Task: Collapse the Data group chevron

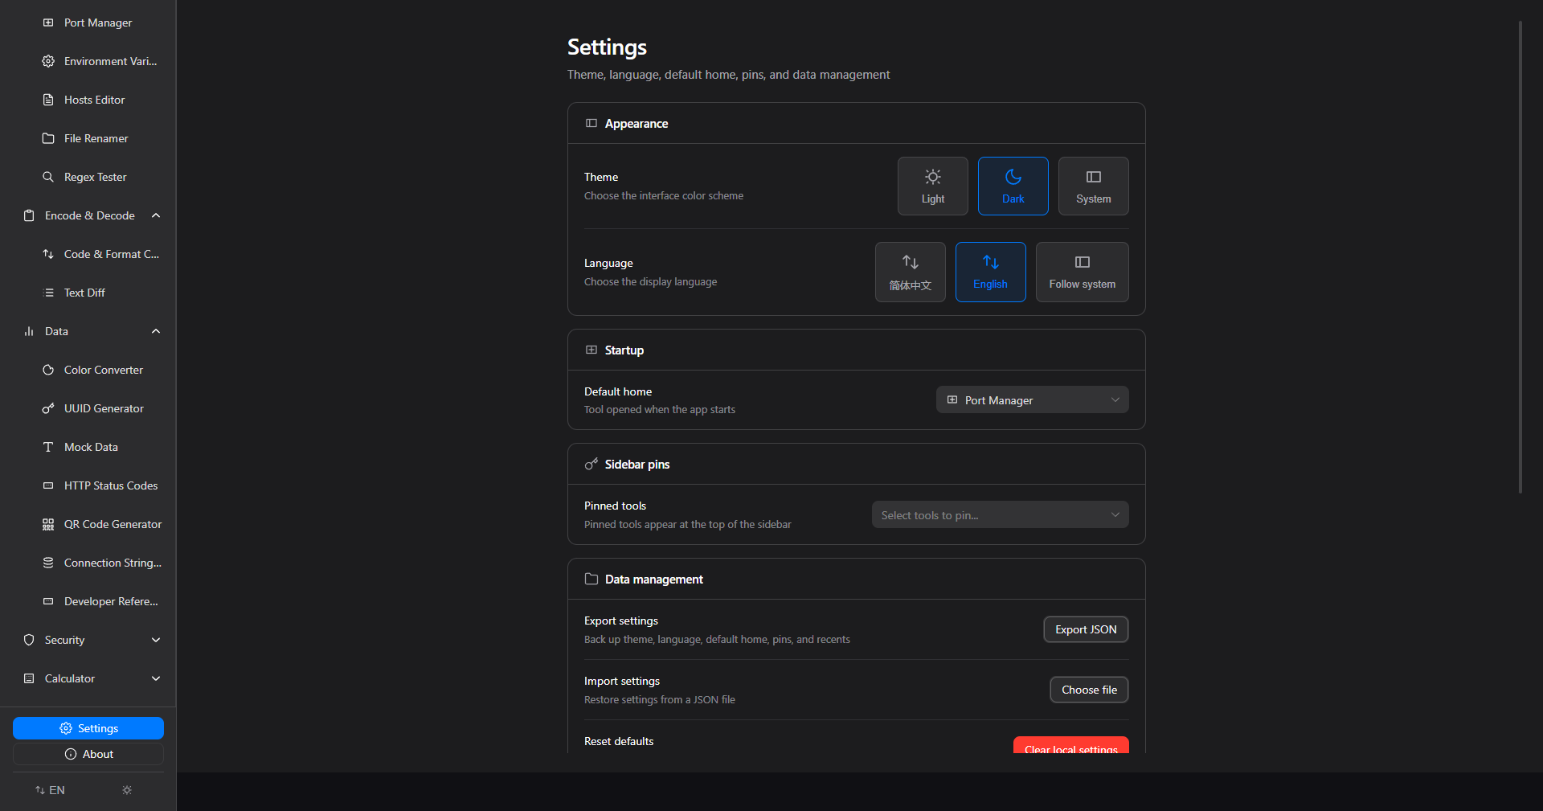Action: [156, 331]
